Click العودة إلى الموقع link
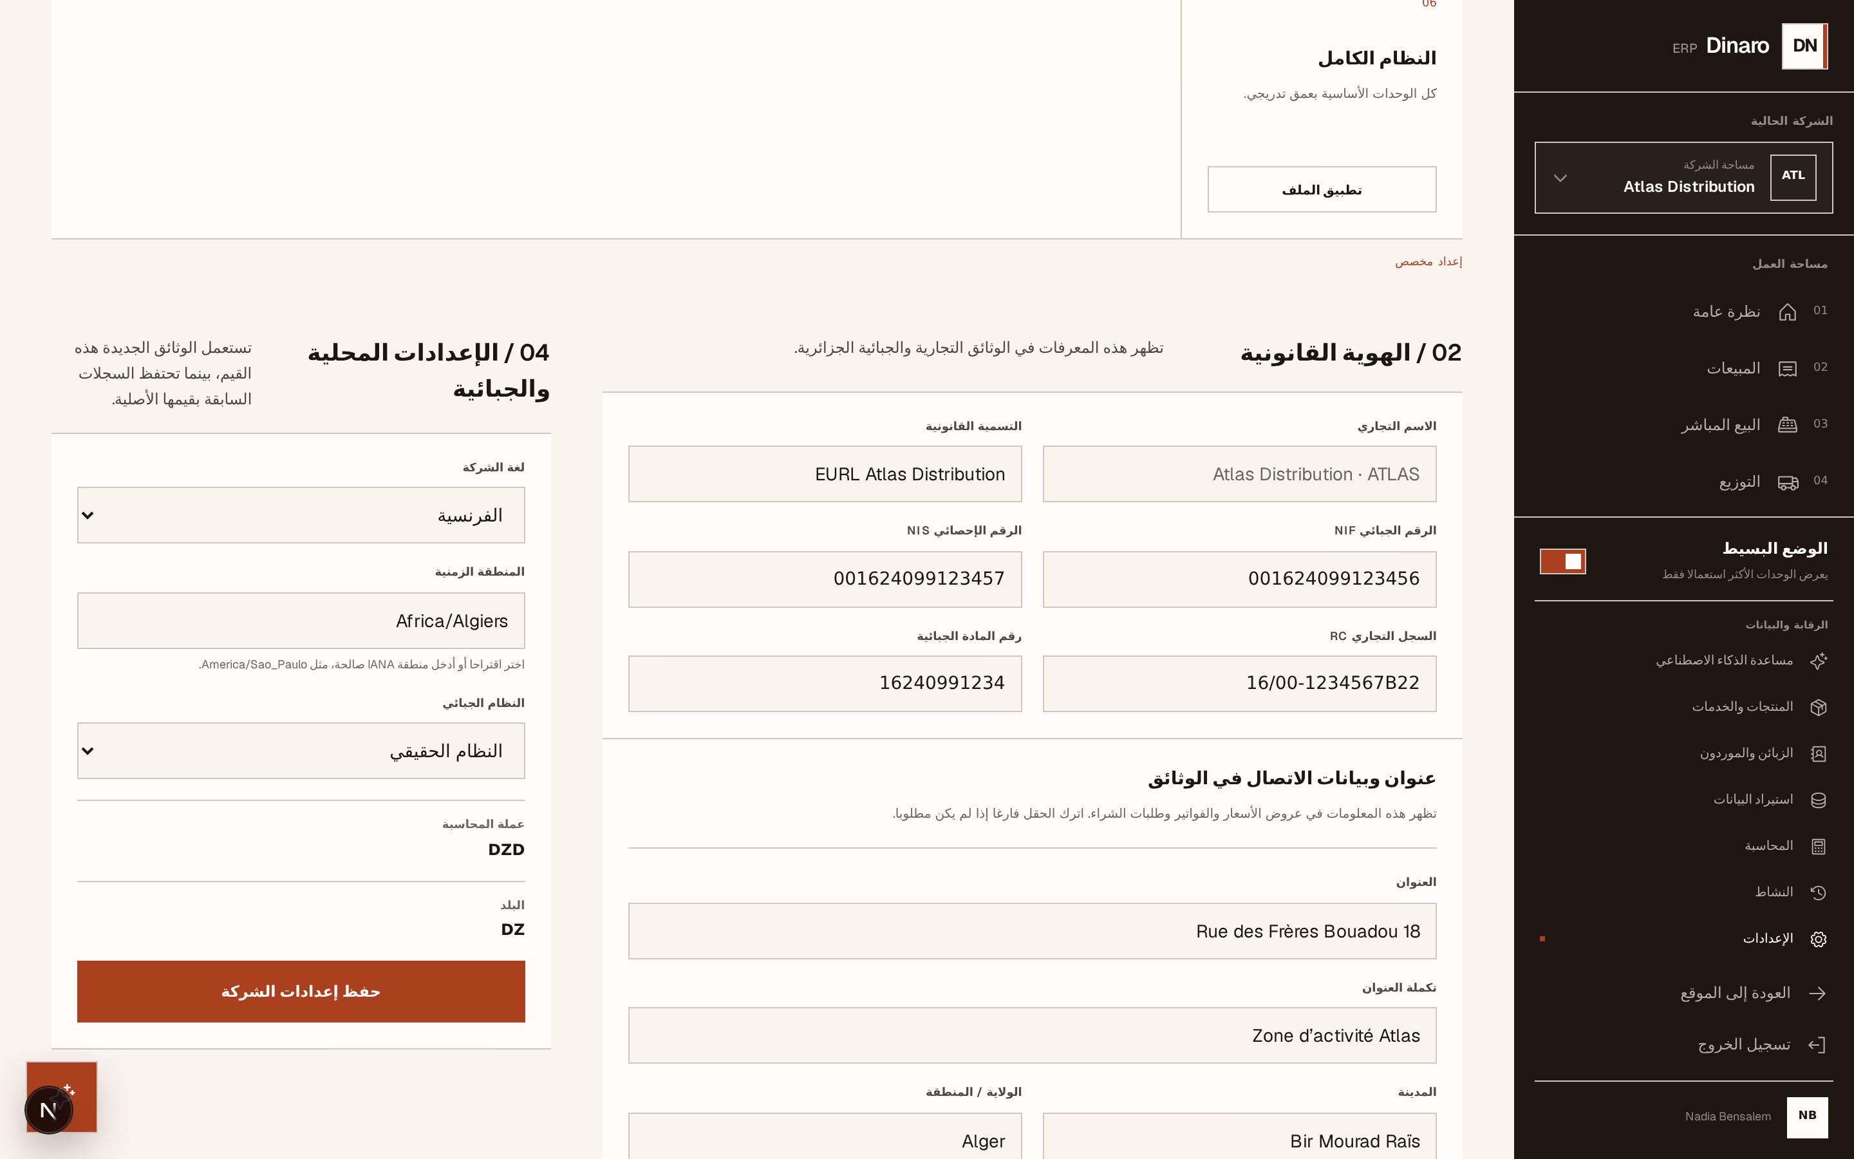Screen dimensions: 1854x1159 click(x=1734, y=994)
